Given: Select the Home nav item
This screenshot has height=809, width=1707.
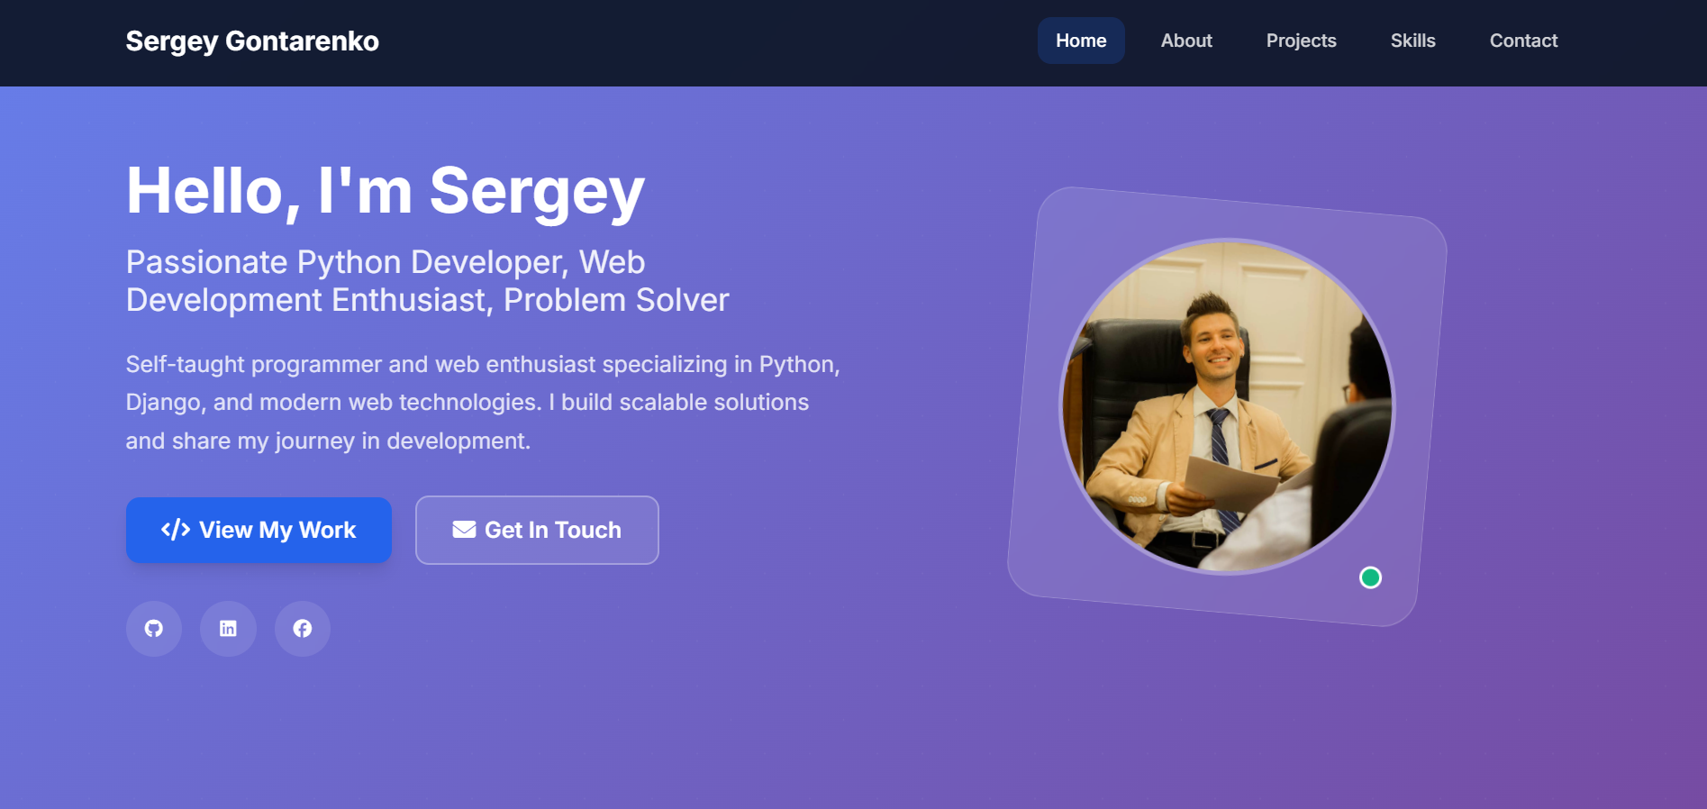Looking at the screenshot, I should (1081, 41).
